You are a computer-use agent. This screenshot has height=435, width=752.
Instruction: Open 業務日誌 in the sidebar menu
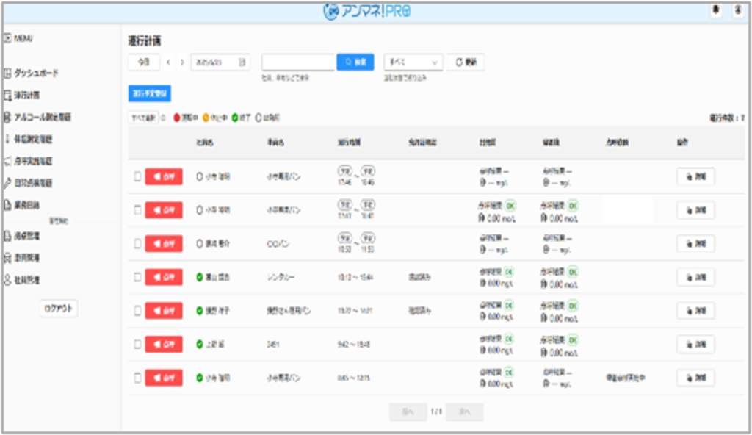(26, 205)
